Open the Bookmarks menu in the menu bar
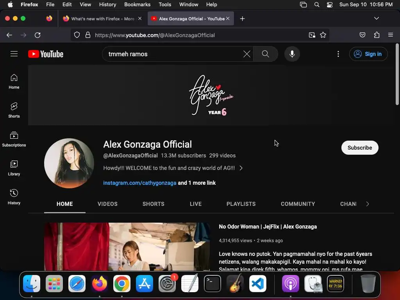 (x=137, y=5)
